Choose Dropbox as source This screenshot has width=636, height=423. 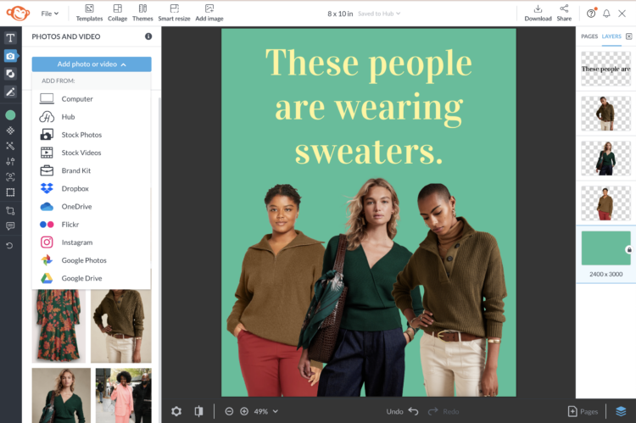[92, 188]
